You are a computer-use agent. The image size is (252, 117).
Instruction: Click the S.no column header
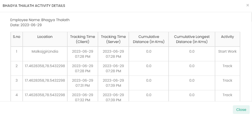click(x=17, y=37)
